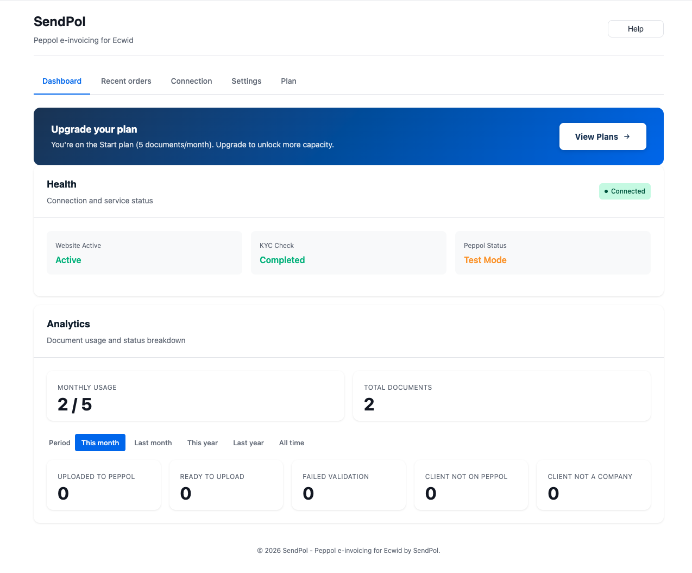Click 'Connection and service status' text
692x573 pixels.
pos(100,201)
